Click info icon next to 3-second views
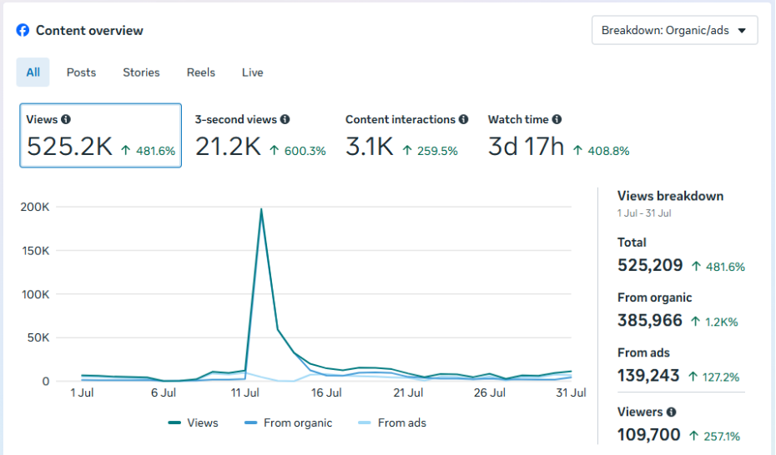 click(285, 119)
